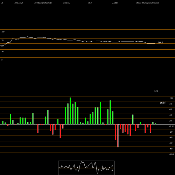Click the MunafaSutra.com header text
The height and width of the screenshot is (175, 175).
150,3
